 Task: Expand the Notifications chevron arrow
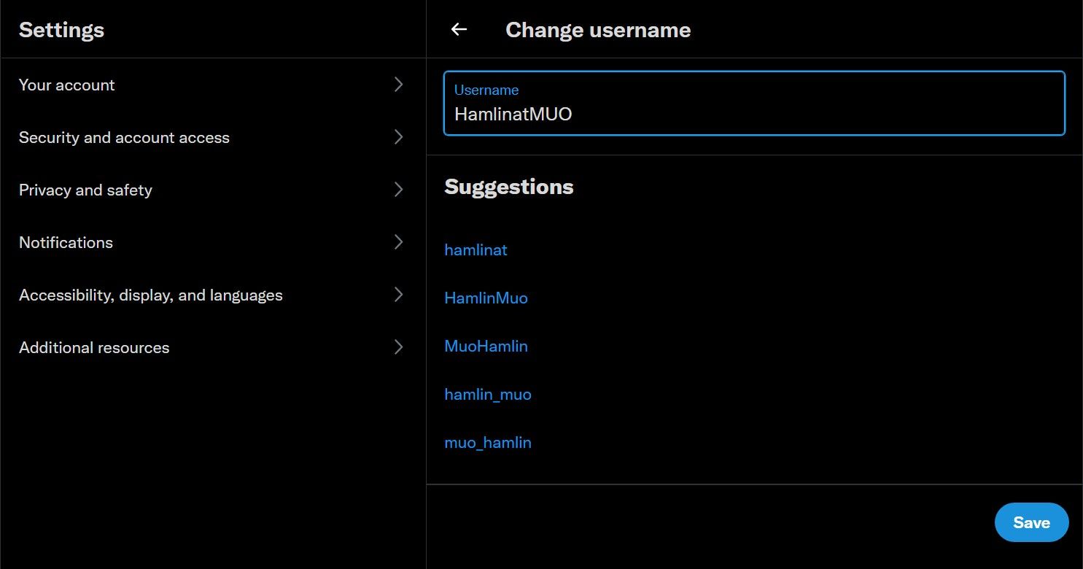click(398, 242)
